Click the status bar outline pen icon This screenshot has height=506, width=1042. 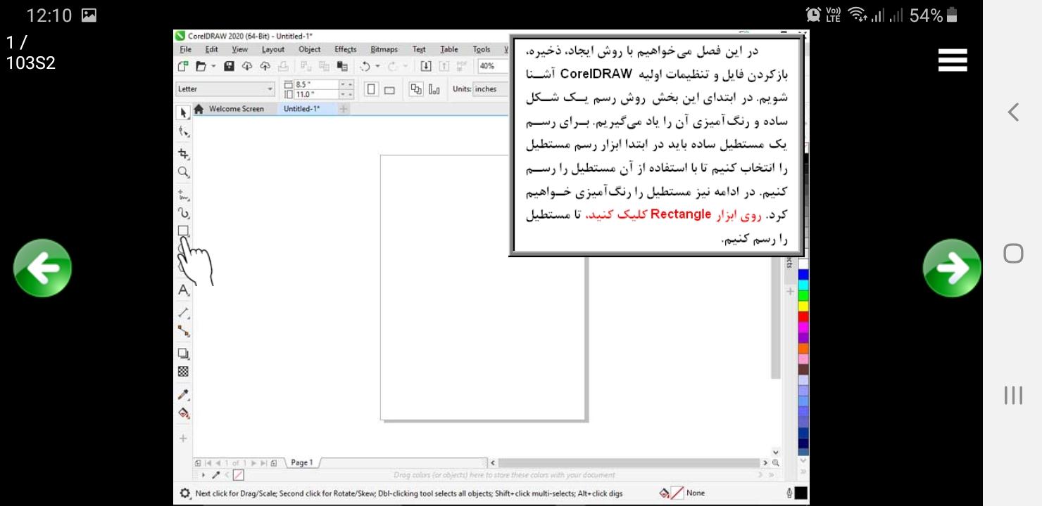click(x=789, y=493)
